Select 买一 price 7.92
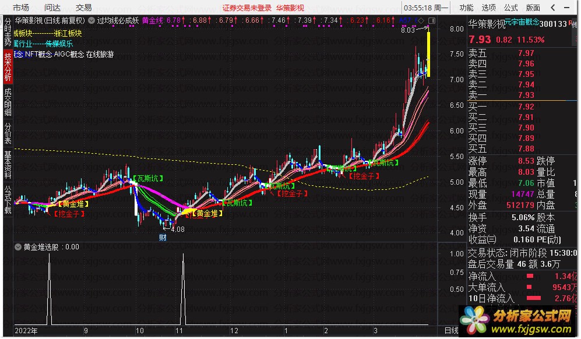Image resolution: width=581 pixels, height=339 pixels. (x=526, y=107)
